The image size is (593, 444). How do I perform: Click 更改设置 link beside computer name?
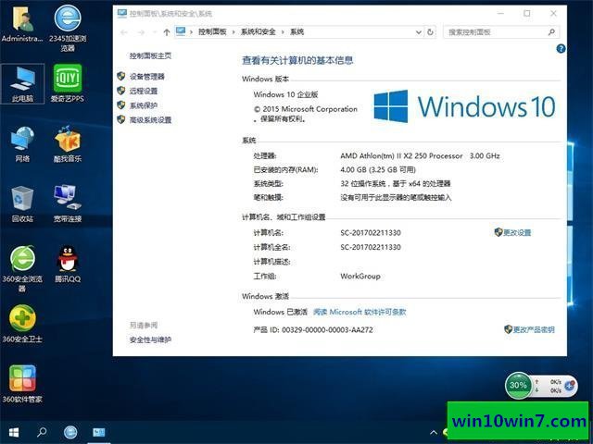tap(517, 232)
